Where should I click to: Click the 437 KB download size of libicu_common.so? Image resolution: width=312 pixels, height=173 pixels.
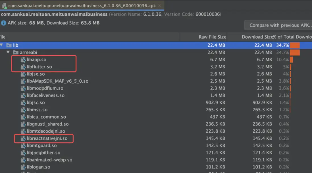coord(264,117)
